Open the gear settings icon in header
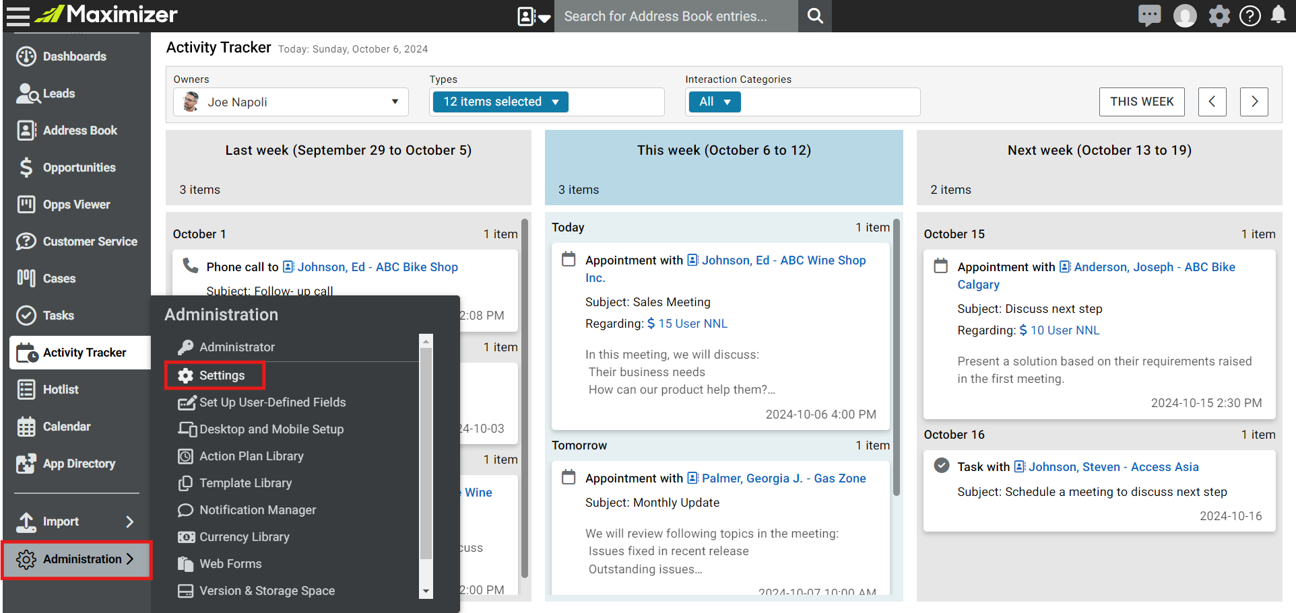This screenshot has width=1296, height=613. coord(1219,15)
